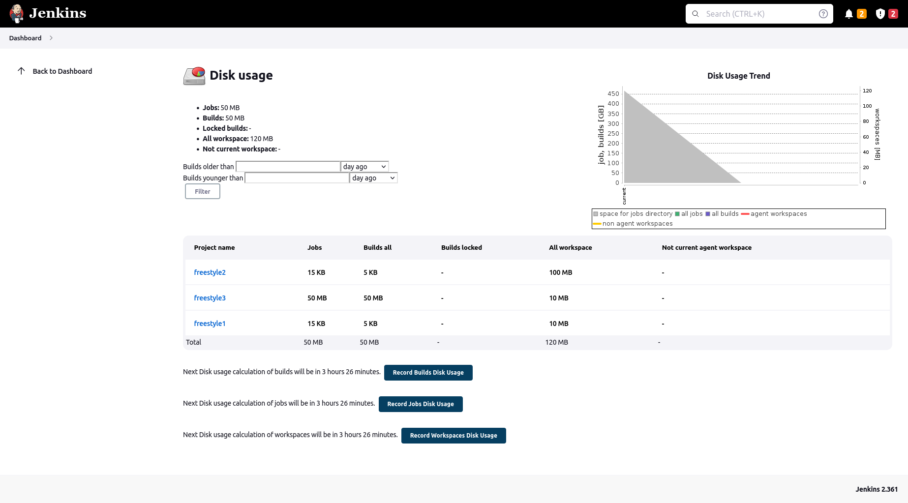Screen dimensions: 908x503
Task: Click Record Builds Disk Usage button
Action: (x=428, y=372)
